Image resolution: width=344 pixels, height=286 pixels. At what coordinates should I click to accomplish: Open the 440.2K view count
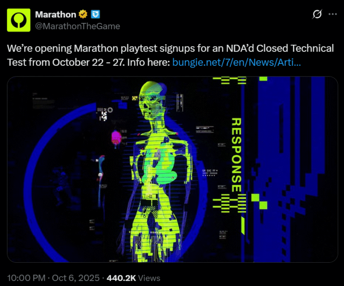(x=121, y=278)
